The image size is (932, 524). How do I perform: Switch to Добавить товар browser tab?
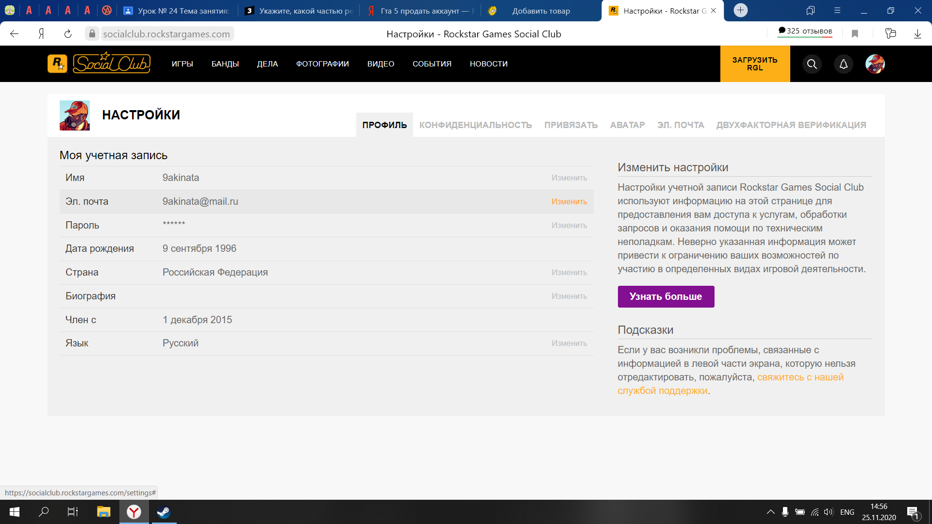click(541, 11)
